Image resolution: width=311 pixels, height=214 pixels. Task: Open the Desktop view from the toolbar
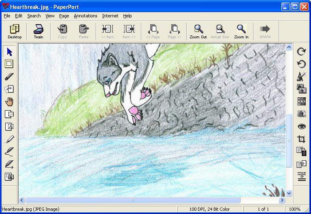point(15,31)
